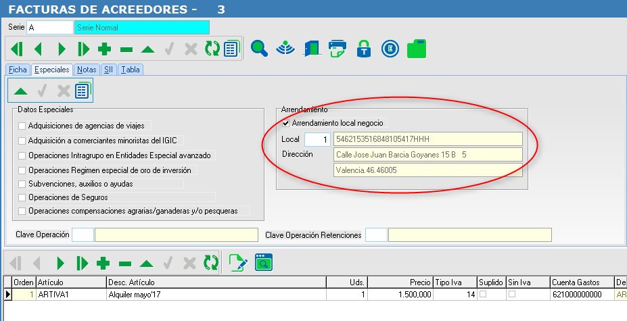Viewport: 627px width, 321px height.
Task: Toggle Sin Iva checkbox in ARTIVA1 row
Action: [511, 294]
